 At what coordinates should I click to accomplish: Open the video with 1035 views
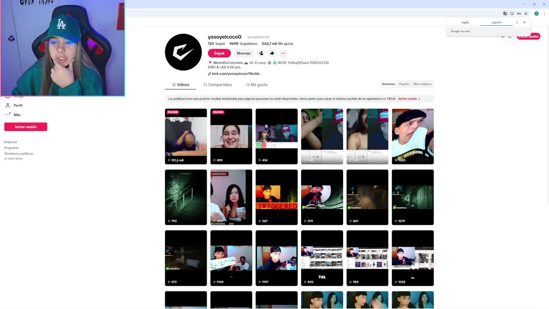point(413,258)
